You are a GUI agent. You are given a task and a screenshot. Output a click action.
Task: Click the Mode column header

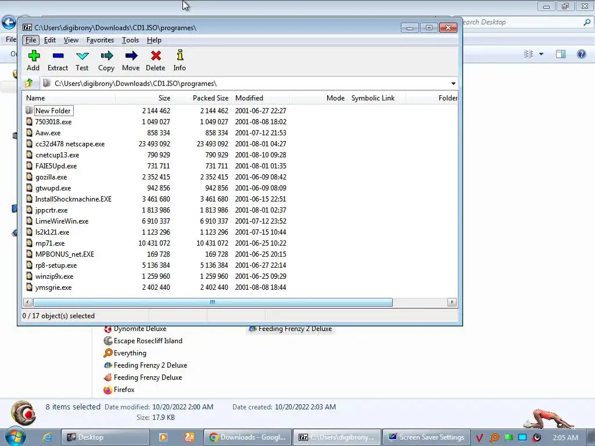(x=318, y=98)
